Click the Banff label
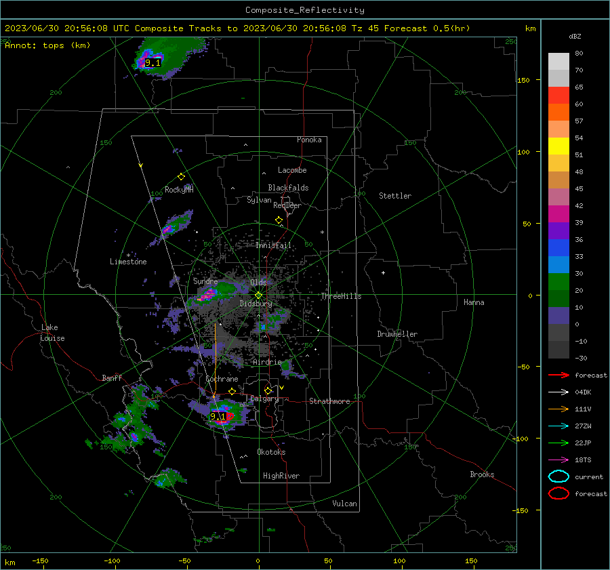 [112, 378]
